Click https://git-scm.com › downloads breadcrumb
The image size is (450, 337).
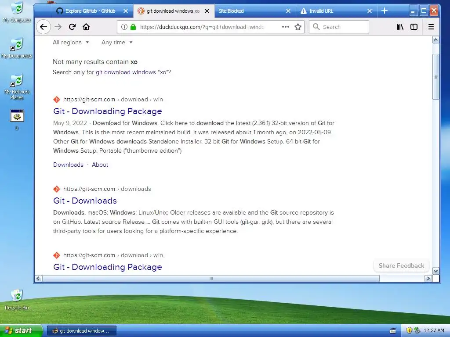pos(107,189)
